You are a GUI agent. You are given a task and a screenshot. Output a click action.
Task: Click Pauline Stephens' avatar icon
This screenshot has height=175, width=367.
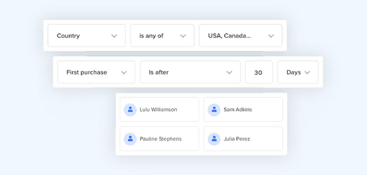point(130,139)
